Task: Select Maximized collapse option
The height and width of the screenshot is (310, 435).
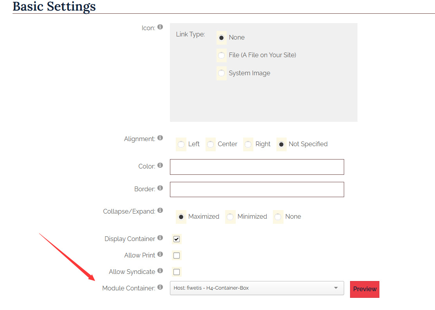Action: click(x=181, y=217)
